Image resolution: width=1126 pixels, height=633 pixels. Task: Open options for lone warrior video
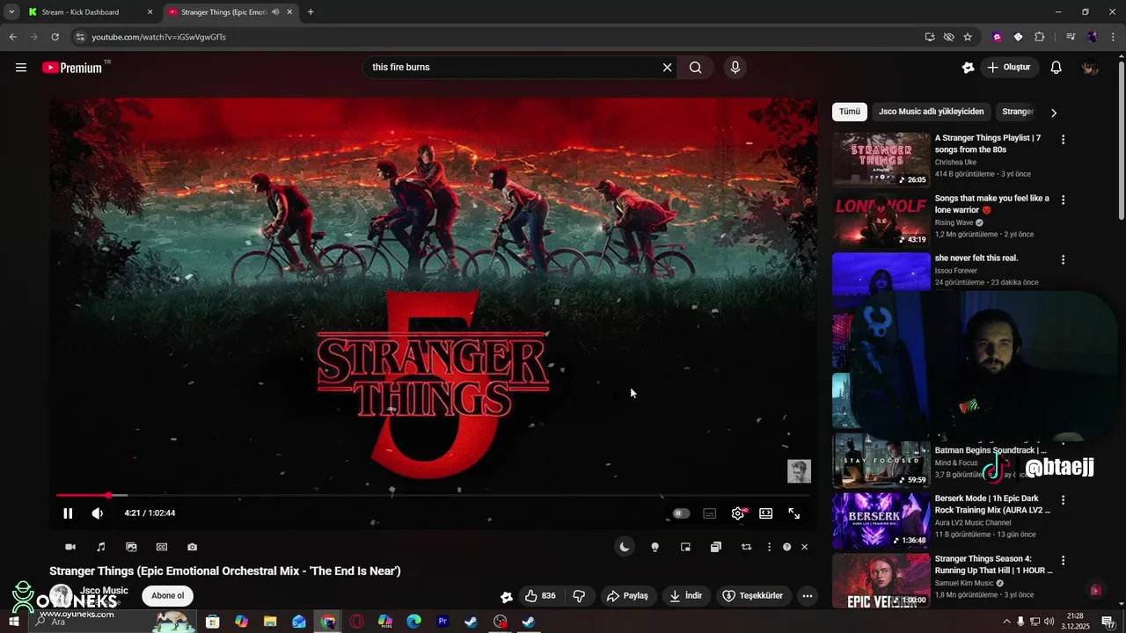(1063, 200)
